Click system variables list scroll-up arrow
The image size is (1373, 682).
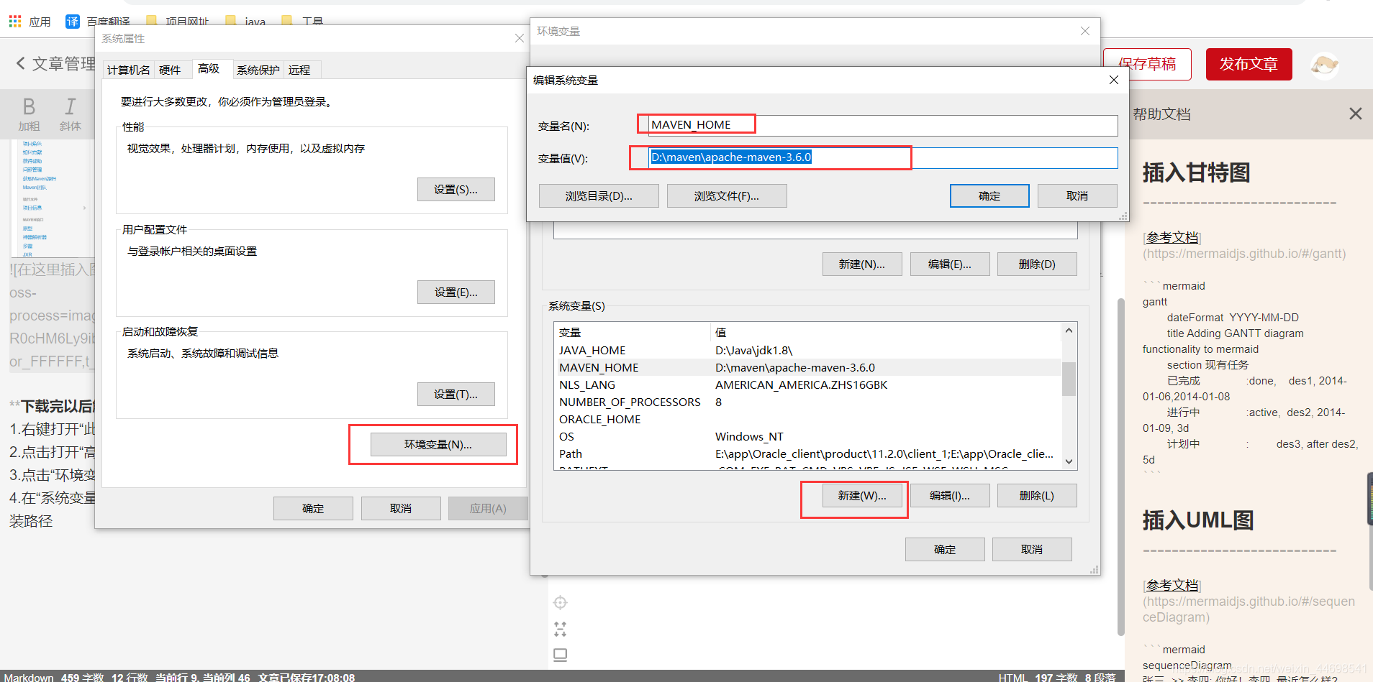click(x=1069, y=331)
